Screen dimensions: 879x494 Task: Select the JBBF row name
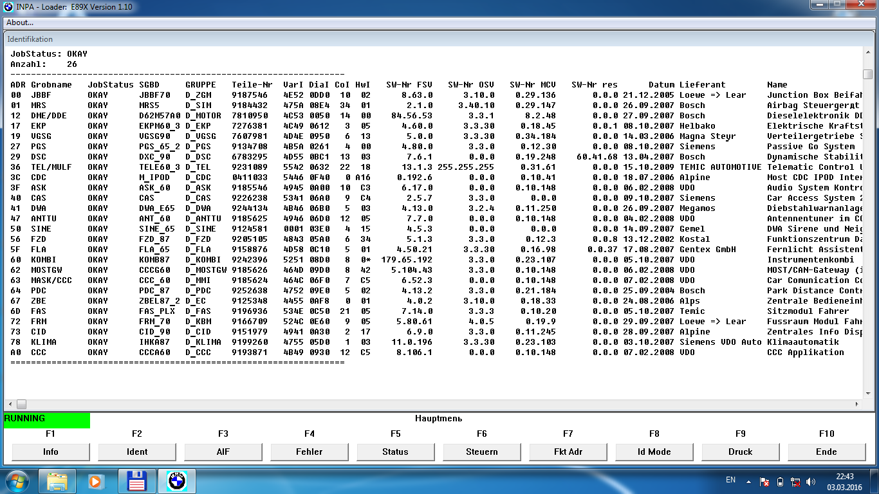[41, 95]
